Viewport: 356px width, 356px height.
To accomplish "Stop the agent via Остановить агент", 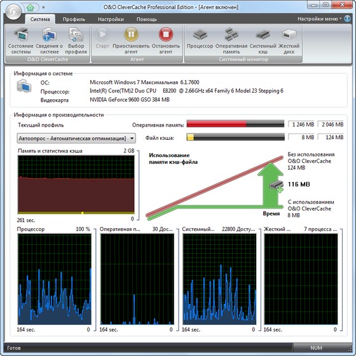I will click(x=166, y=41).
